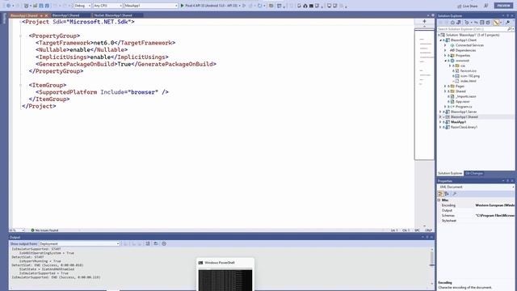Select the MauiApp1 project
This screenshot has height=291, width=517.
coord(458,122)
